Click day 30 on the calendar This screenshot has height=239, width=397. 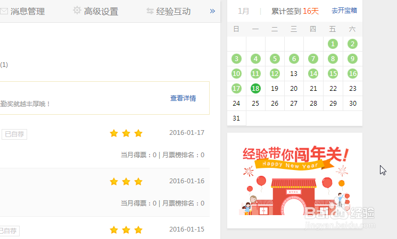[x=352, y=104]
